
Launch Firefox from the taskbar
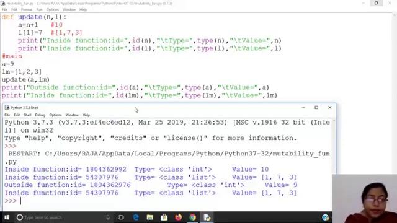(178, 217)
